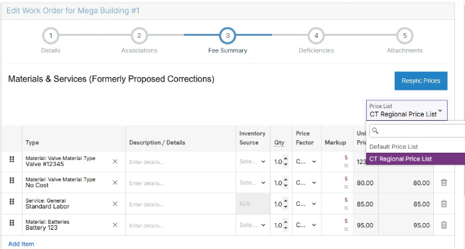Screen dimensions: 465x249
Task: Toggle percent markup for No Cost row
Action: coord(346,187)
